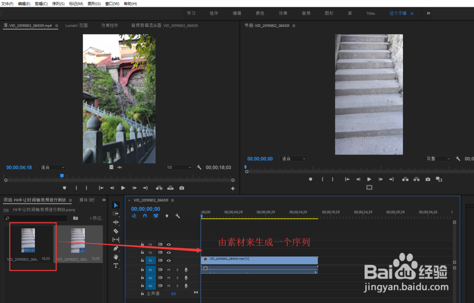474x303 pixels.
Task: Toggle V1 track lock
Action: [x=142, y=260]
